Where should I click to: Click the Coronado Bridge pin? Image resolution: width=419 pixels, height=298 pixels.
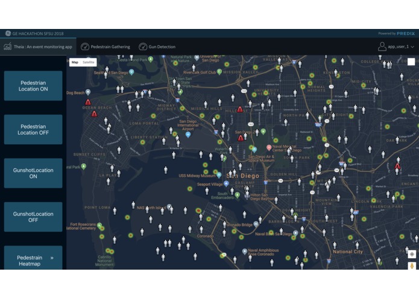[x=256, y=224]
